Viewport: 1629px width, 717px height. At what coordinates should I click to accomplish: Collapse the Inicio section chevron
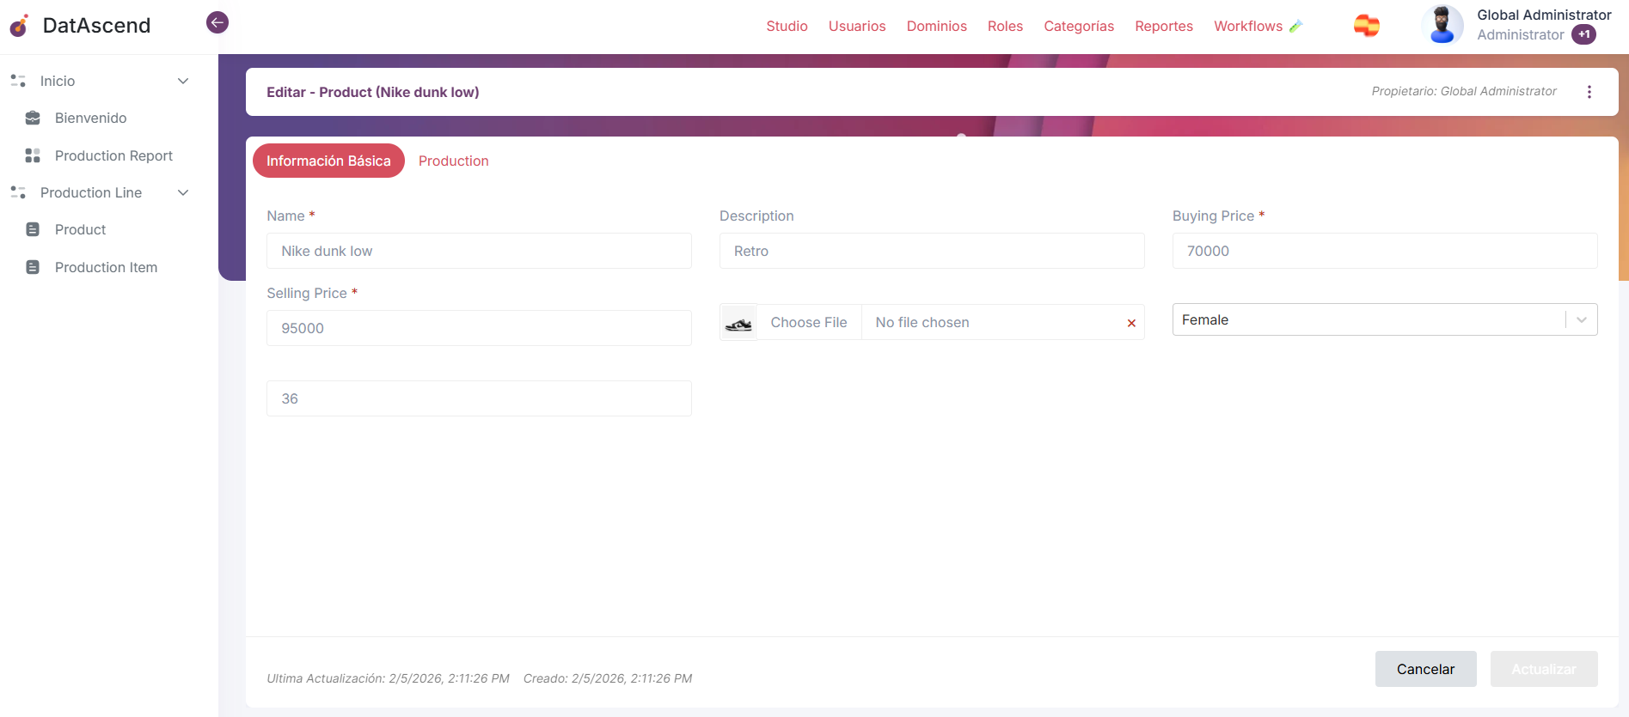coord(183,81)
